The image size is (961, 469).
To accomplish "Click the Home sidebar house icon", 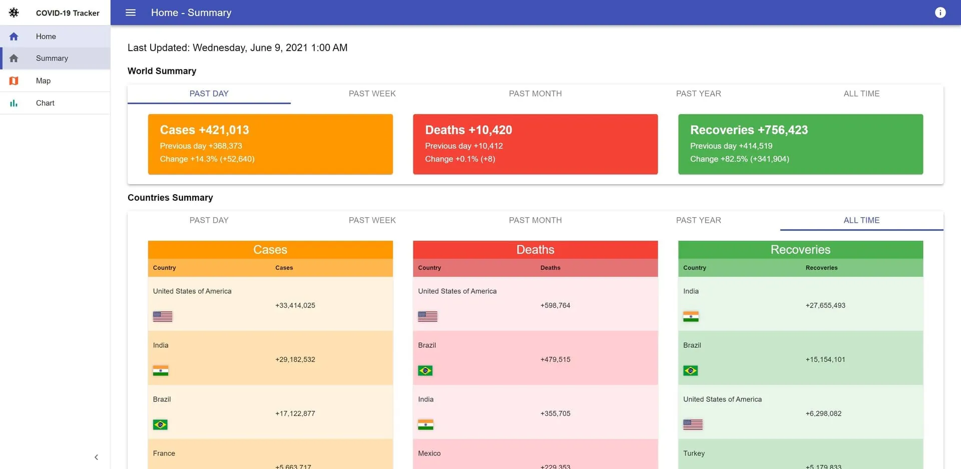I will [x=14, y=37].
